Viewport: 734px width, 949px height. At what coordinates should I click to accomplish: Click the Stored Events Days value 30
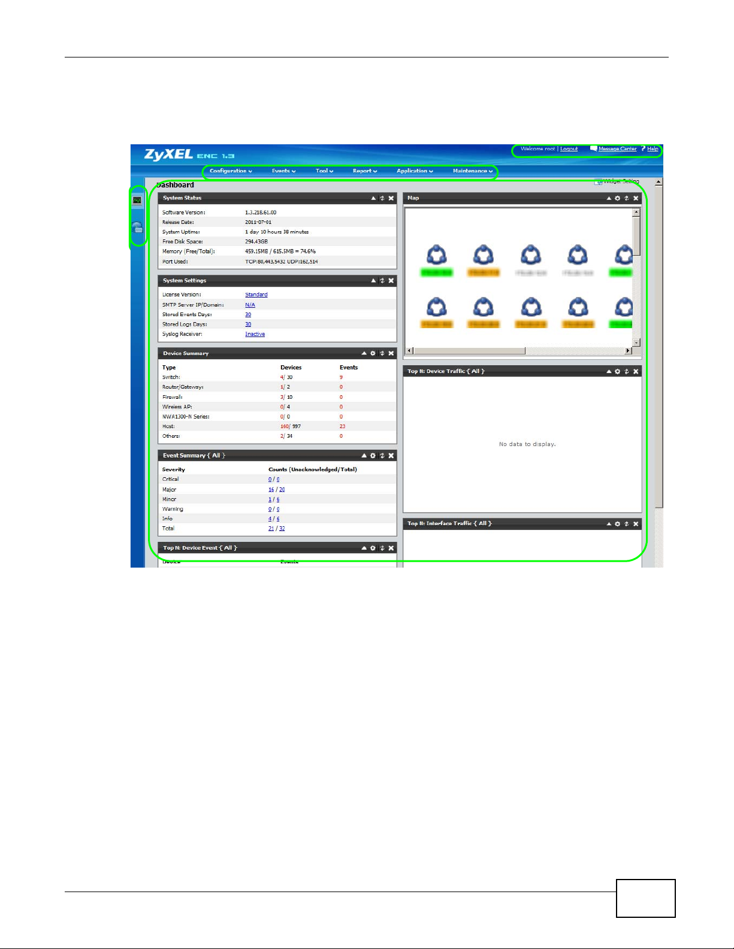coord(248,314)
